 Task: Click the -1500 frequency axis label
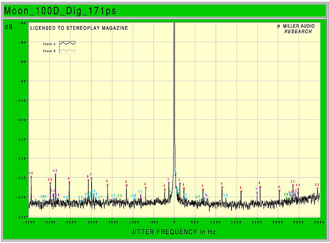(112, 222)
